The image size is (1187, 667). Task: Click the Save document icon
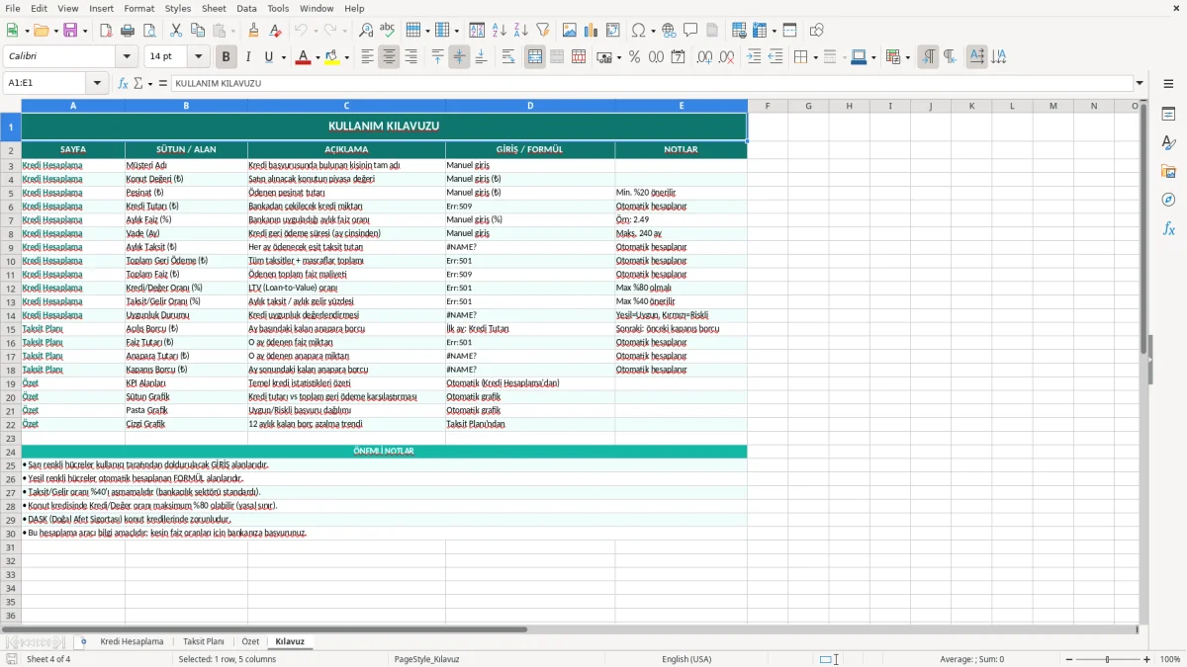[x=70, y=31]
